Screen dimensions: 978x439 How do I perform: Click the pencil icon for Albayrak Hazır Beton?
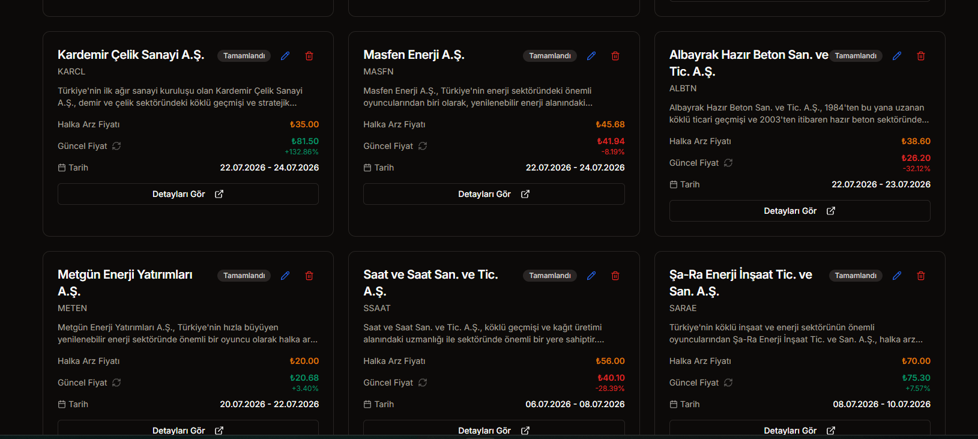click(897, 56)
